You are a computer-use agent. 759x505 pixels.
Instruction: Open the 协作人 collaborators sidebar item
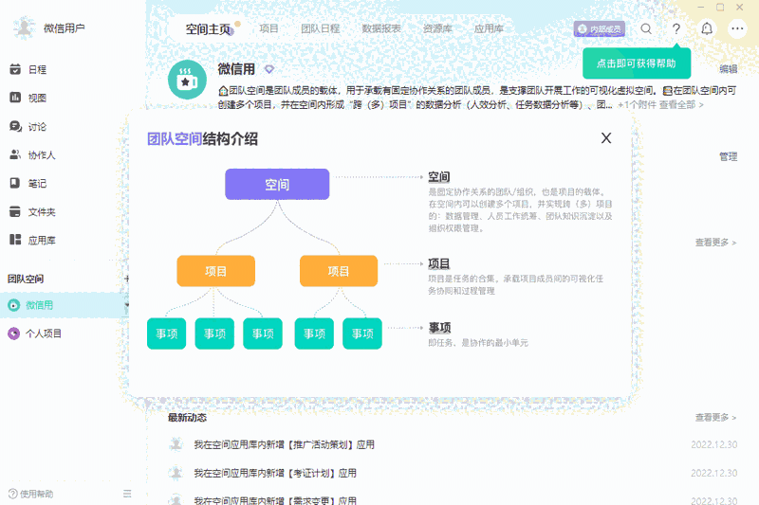coord(32,155)
